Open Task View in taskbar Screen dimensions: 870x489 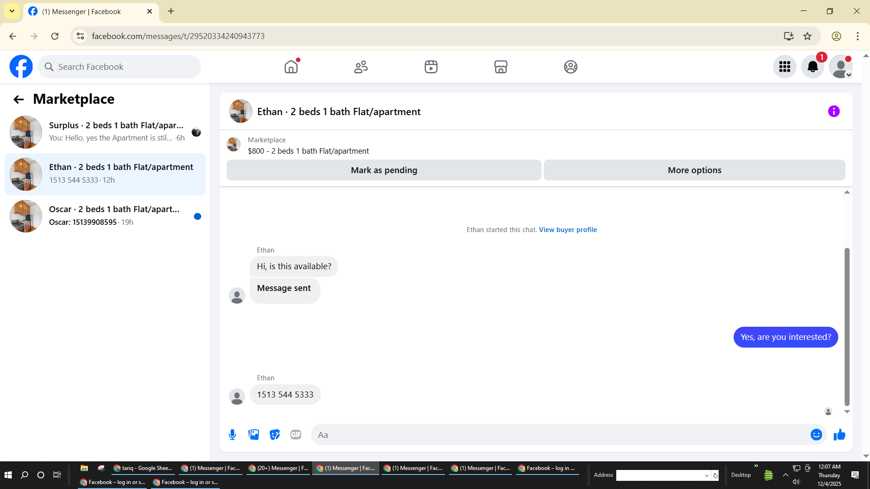tap(57, 475)
